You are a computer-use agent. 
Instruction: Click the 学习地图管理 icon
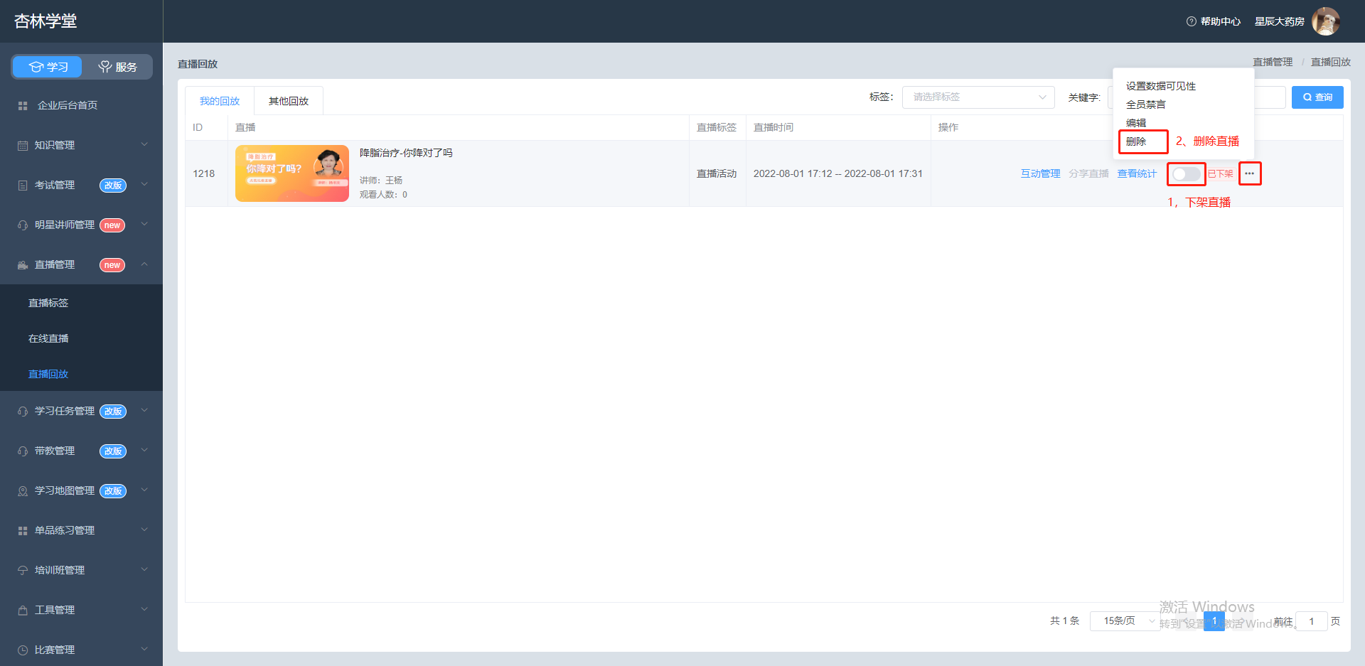pyautogui.click(x=23, y=491)
